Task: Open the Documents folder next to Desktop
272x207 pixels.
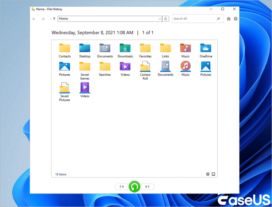Action: (105, 50)
